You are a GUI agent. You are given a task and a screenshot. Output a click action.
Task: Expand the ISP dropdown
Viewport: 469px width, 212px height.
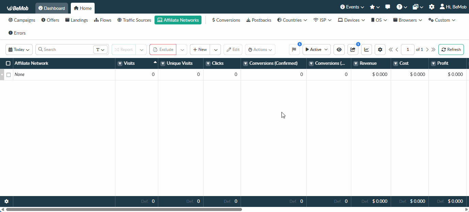pyautogui.click(x=322, y=20)
